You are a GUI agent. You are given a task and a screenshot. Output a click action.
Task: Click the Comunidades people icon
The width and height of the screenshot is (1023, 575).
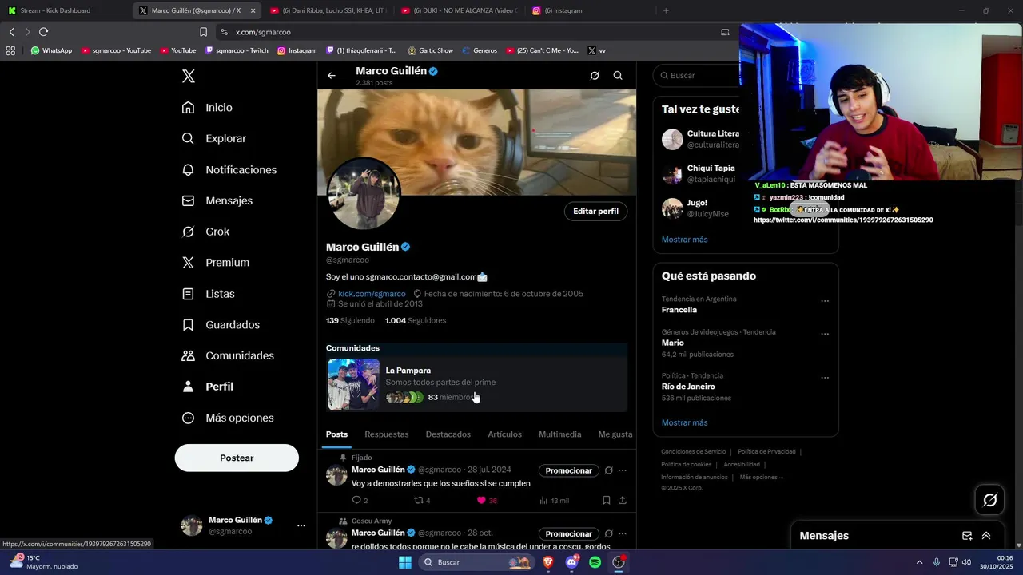pos(188,355)
